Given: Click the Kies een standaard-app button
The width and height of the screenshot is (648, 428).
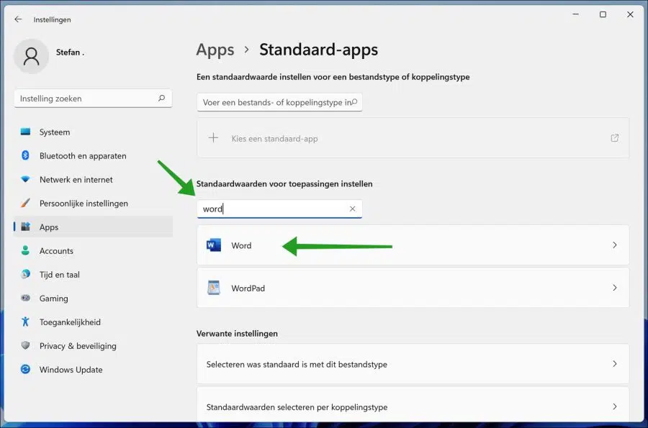Looking at the screenshot, I should (413, 138).
